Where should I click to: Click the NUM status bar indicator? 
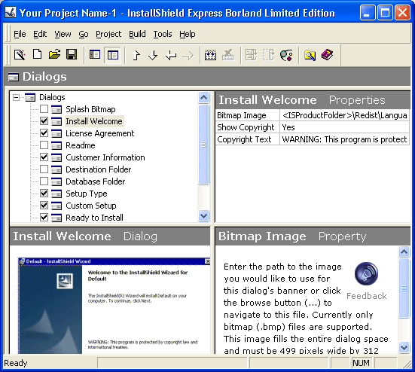coord(361,363)
